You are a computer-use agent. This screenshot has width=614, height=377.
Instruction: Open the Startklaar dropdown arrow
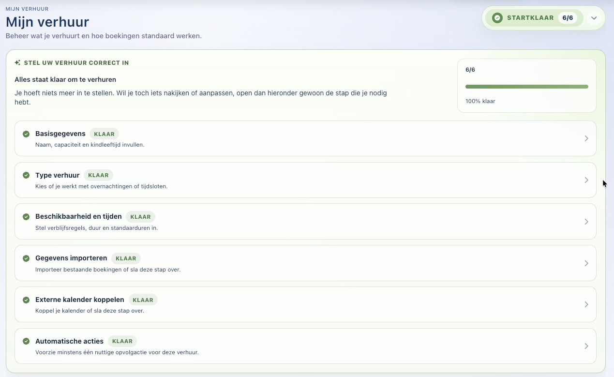594,18
